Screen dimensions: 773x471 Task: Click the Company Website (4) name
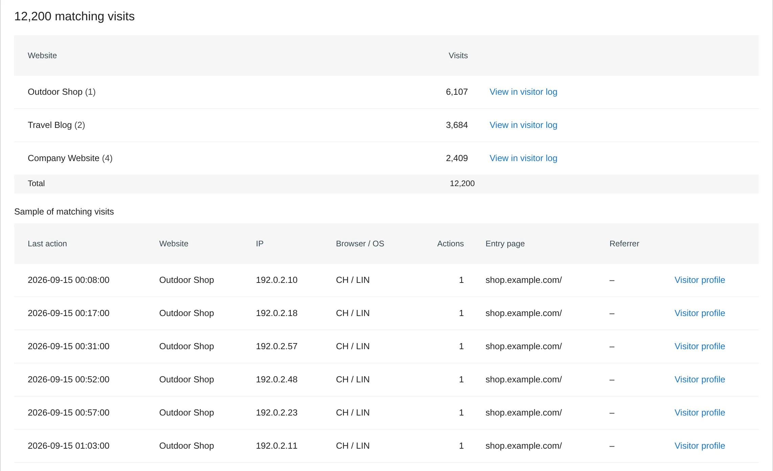point(70,158)
